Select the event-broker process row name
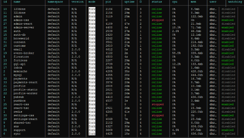Viewport: 244px width, 138px height. tap(23, 53)
